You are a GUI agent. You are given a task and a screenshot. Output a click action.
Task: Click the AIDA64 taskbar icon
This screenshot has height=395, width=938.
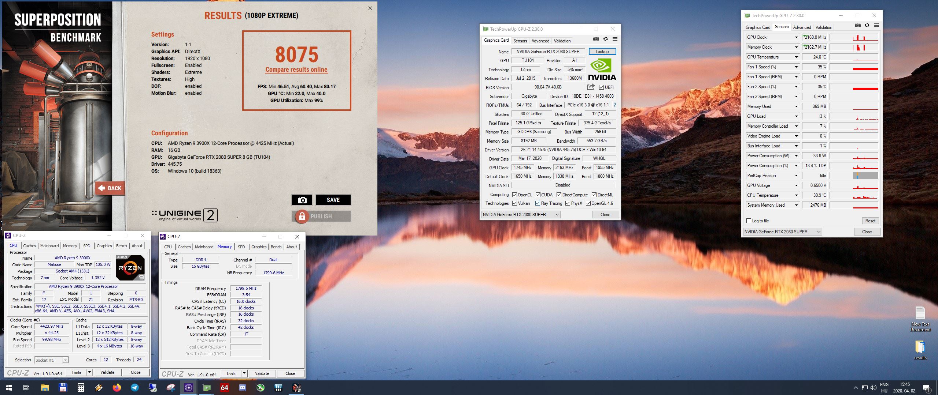tap(225, 388)
